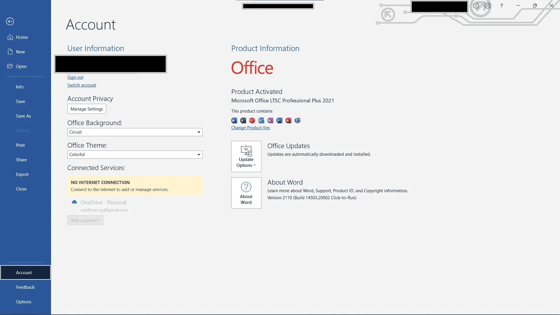Open the Office Background dropdown showing Circuit
Screen dimensions: 560x315
pyautogui.click(x=135, y=132)
